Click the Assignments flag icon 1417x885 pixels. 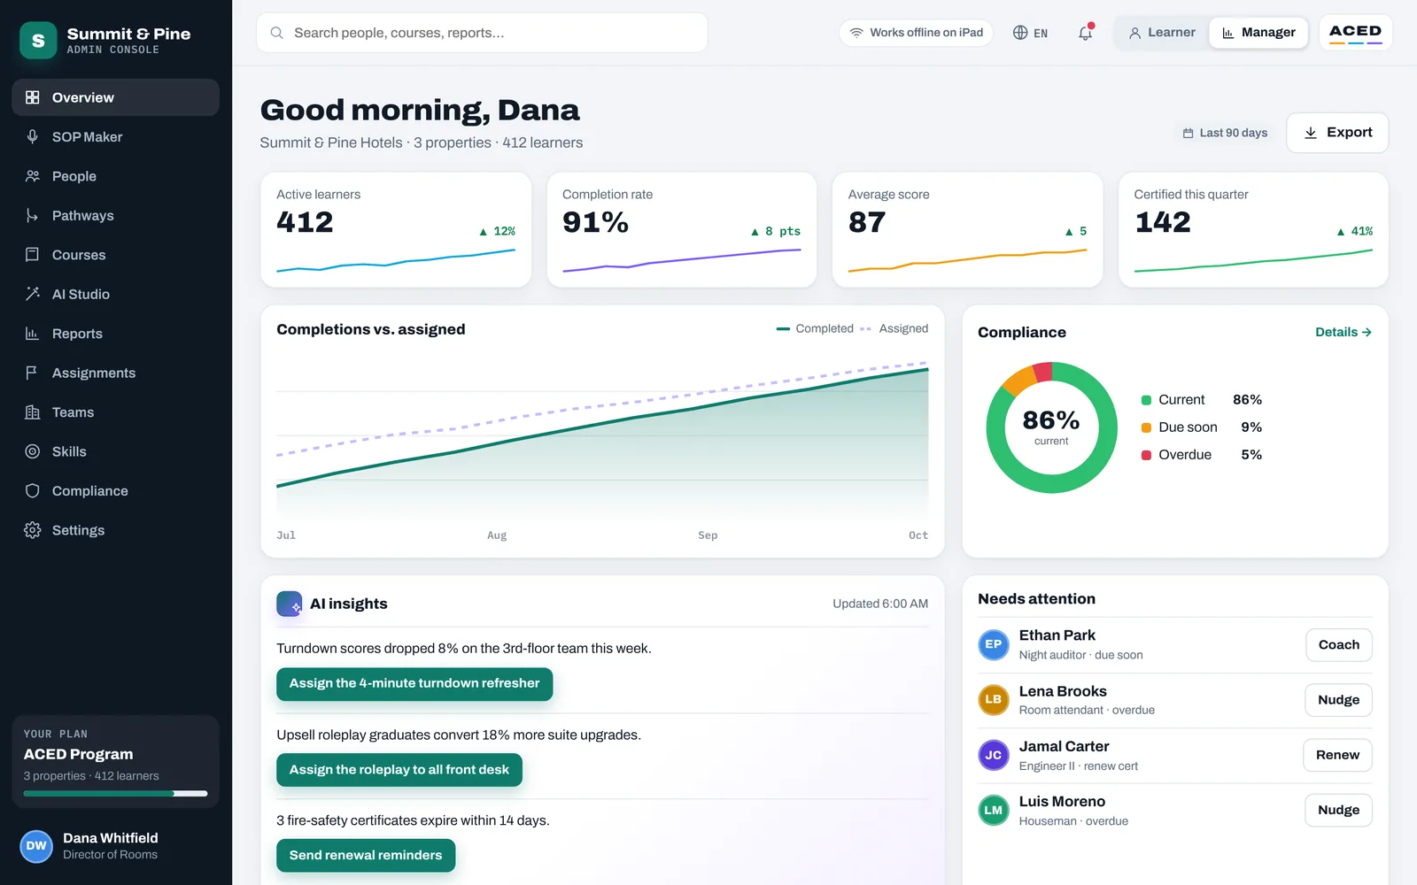[x=33, y=373]
